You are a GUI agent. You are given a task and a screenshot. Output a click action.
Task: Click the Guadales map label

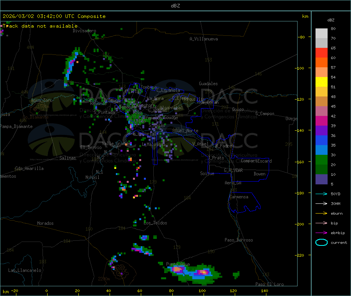tap(208, 84)
